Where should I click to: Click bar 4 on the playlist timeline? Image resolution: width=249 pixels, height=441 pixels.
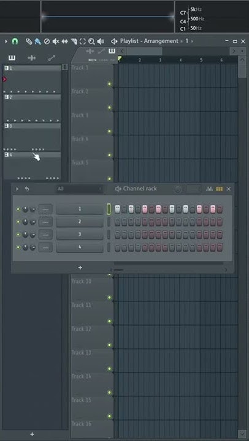(x=180, y=60)
